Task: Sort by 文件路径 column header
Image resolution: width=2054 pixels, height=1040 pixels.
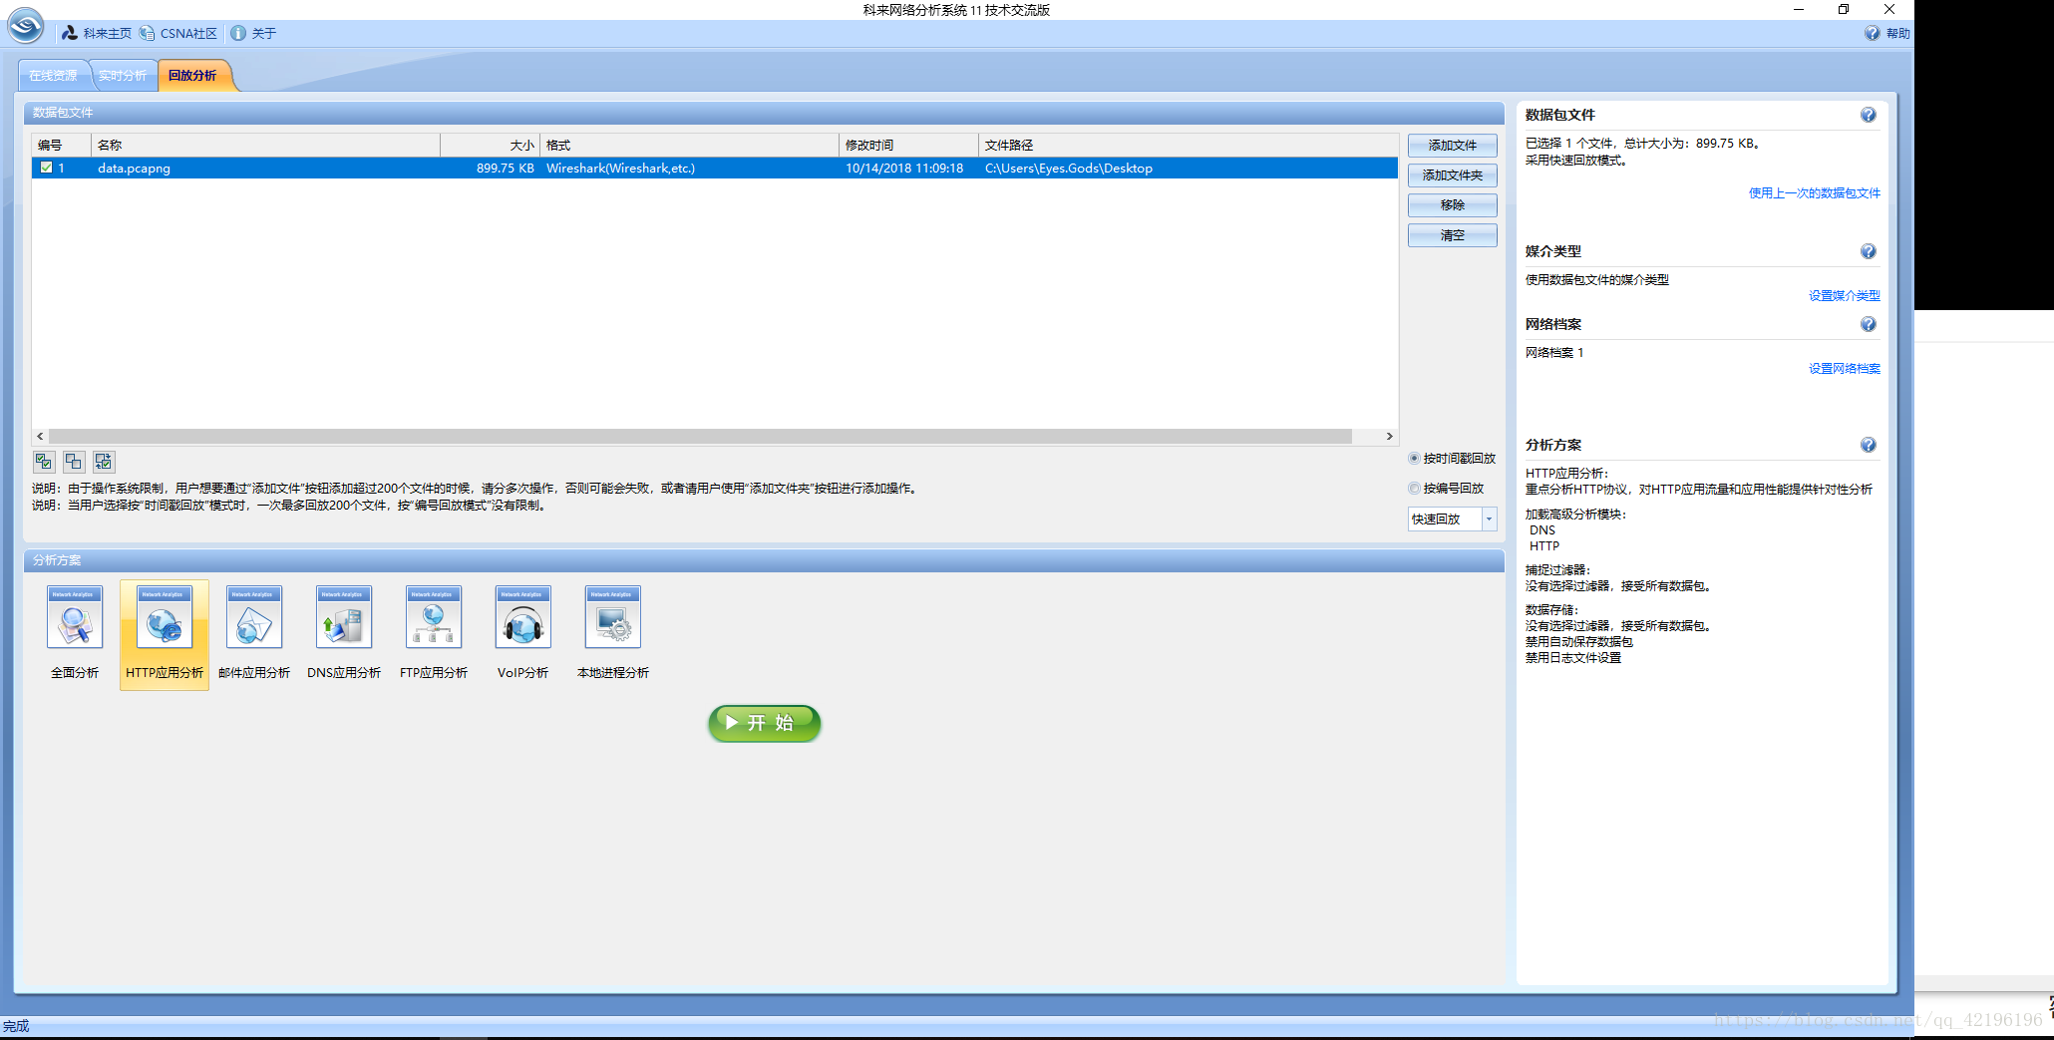Action: tap(1188, 145)
